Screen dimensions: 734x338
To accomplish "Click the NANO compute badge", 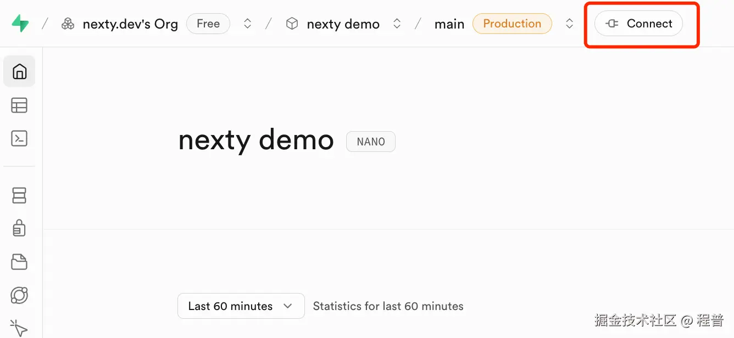I will [371, 142].
